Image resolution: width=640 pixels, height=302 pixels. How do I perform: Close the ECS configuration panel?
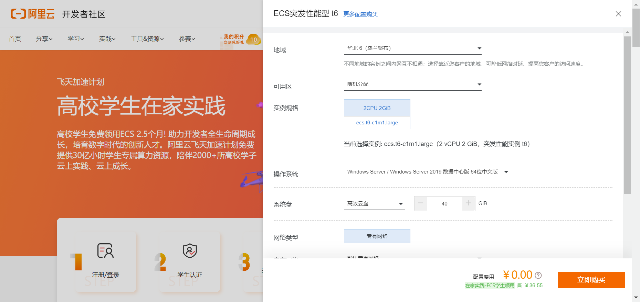(x=618, y=14)
